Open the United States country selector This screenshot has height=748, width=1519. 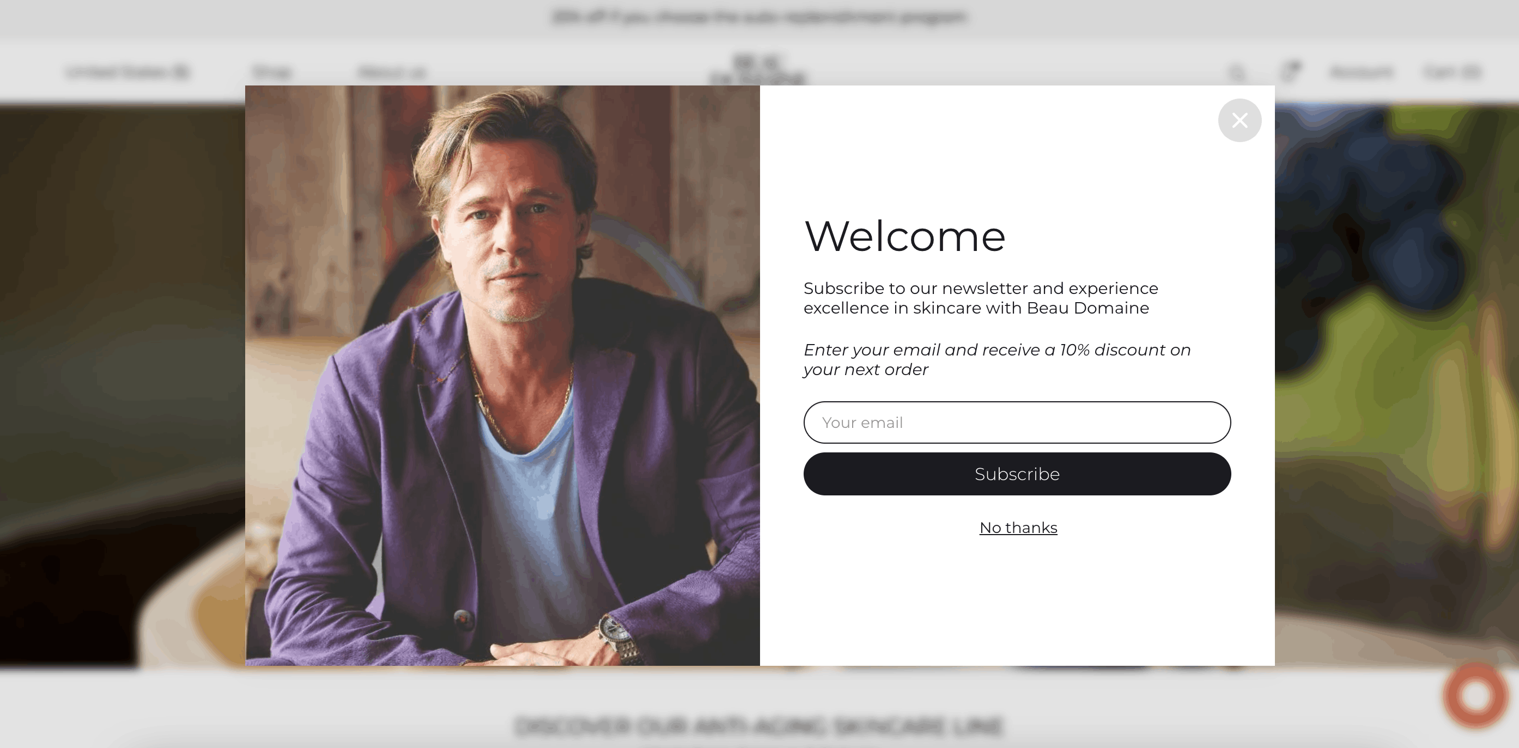(127, 72)
